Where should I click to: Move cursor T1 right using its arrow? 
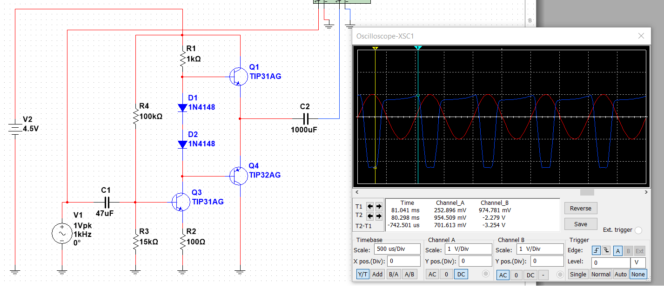click(379, 206)
